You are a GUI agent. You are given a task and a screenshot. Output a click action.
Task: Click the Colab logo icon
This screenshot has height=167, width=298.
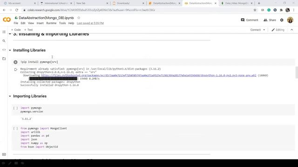7,19
